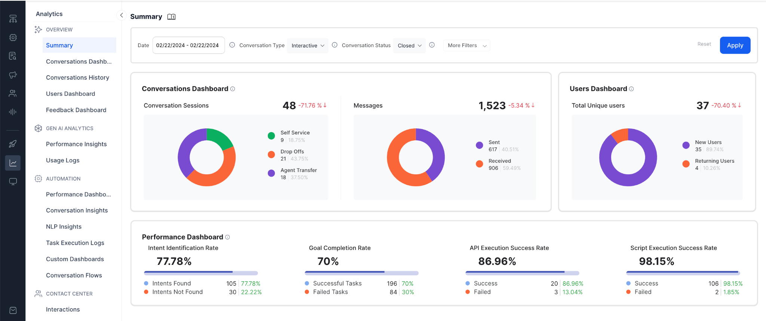This screenshot has height=321, width=766.
Task: Click the rocket deploy icon in left rail
Action: (x=13, y=144)
